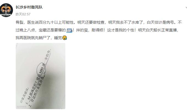Click the watermark at the photo's bottom corner
187x111 pixels.
click(x=22, y=107)
